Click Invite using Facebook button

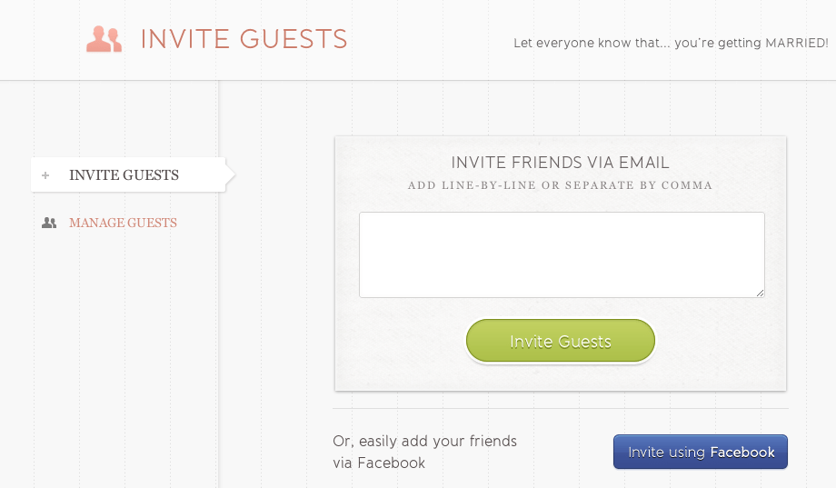pos(700,452)
